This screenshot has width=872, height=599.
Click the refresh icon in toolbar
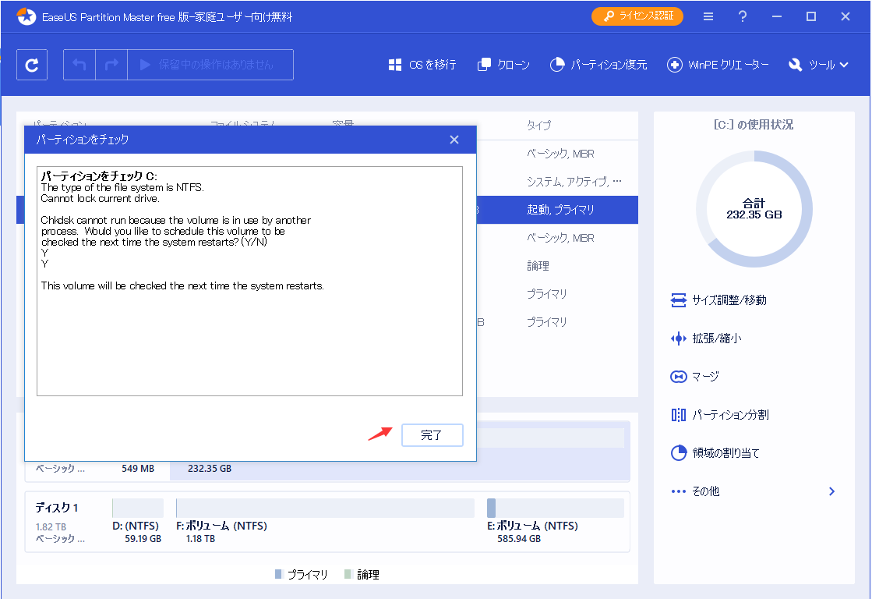pos(32,65)
